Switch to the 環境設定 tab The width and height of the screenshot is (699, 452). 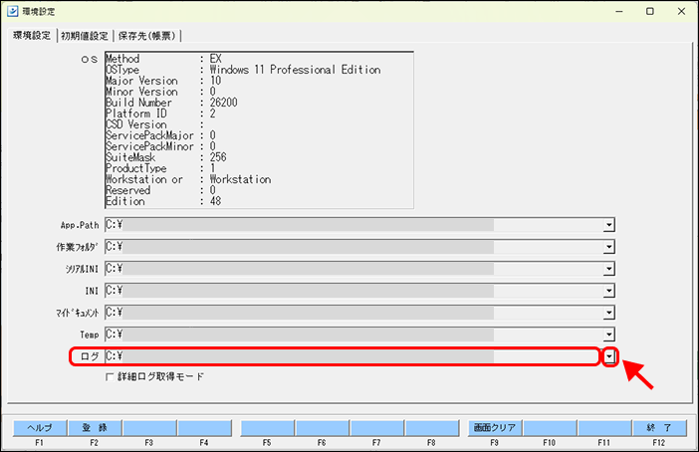pyautogui.click(x=32, y=35)
